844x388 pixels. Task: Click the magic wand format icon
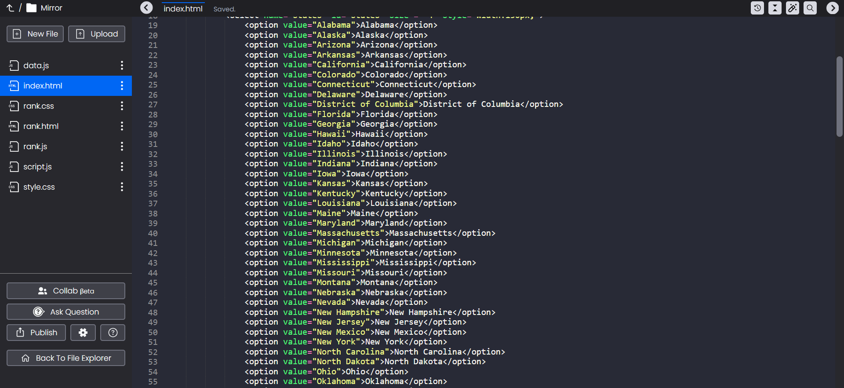(x=793, y=8)
